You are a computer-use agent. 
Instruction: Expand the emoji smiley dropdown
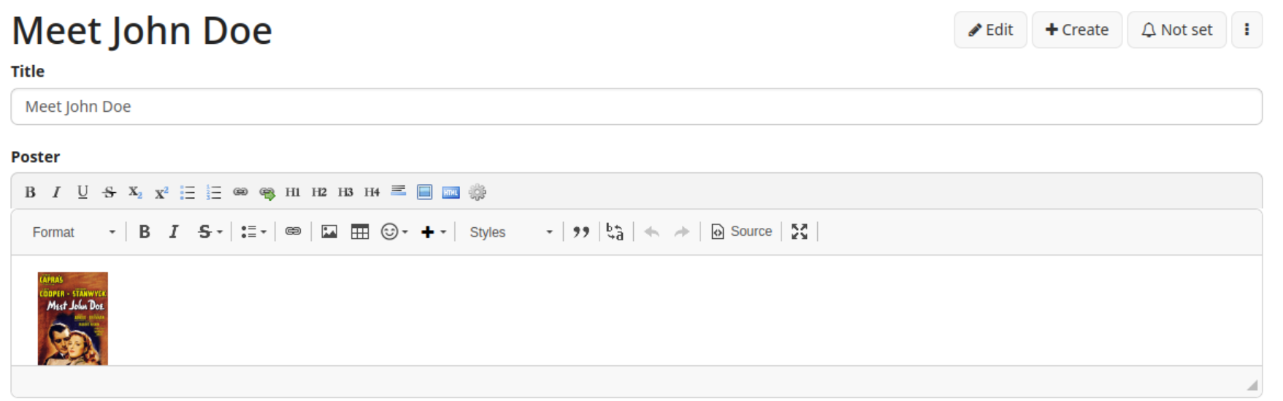tap(394, 232)
